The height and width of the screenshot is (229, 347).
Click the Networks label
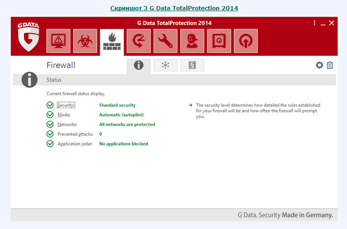(68, 125)
